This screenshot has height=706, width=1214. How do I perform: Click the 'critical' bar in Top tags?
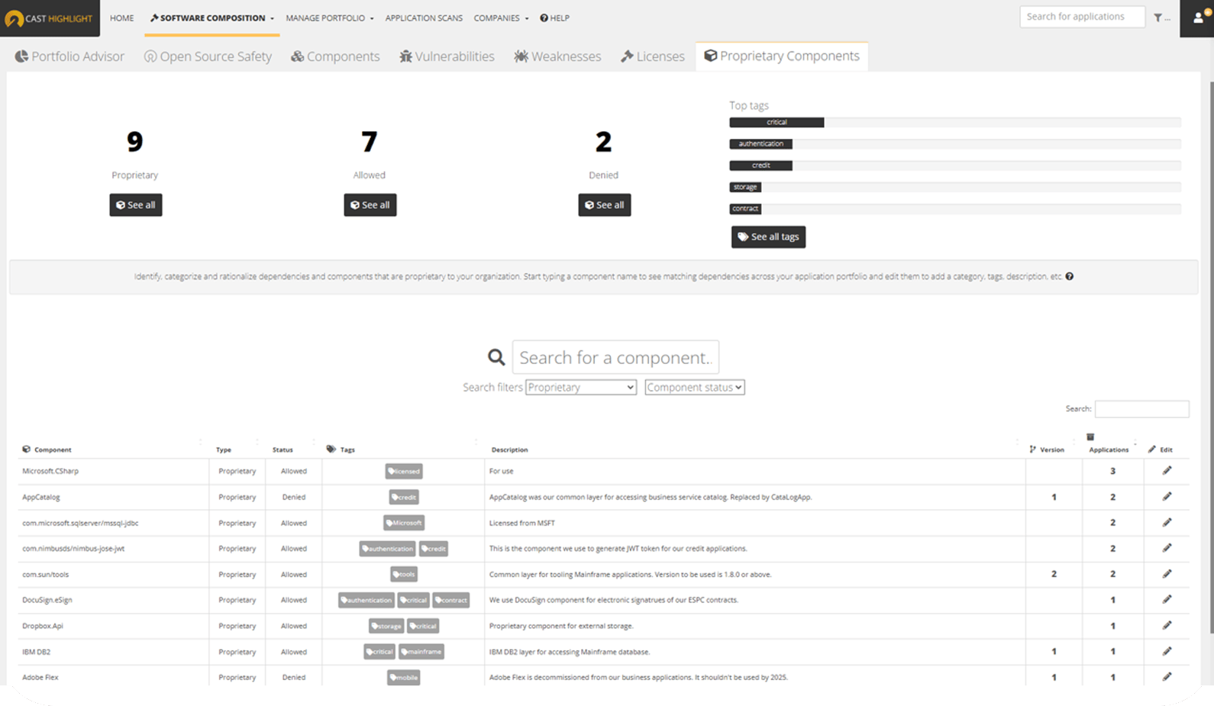(x=777, y=122)
